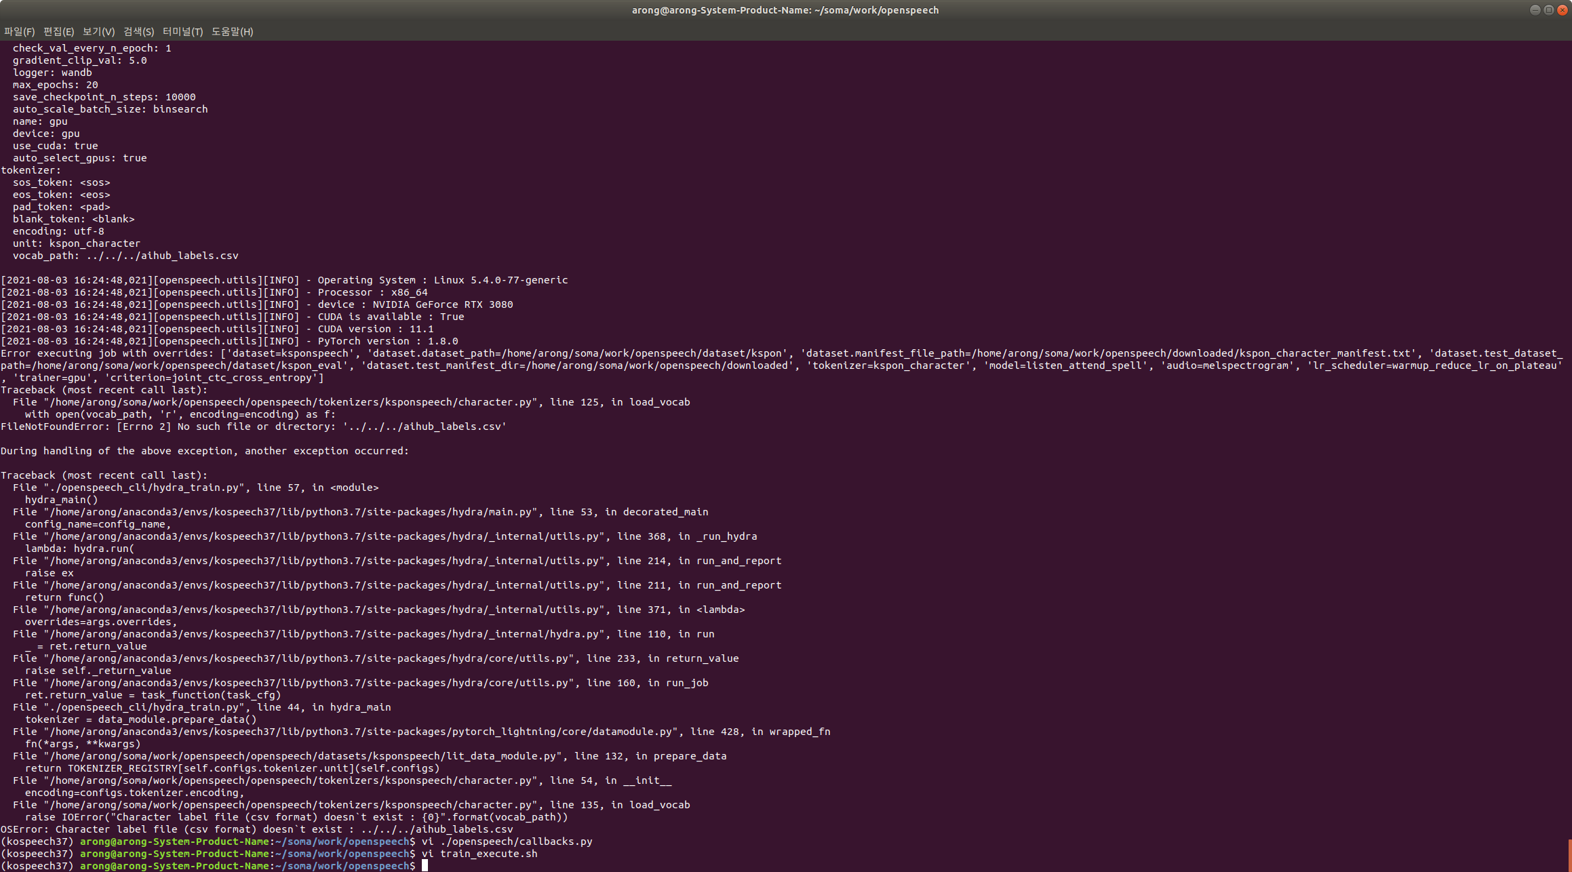Open the 검색(S) menu

138,31
